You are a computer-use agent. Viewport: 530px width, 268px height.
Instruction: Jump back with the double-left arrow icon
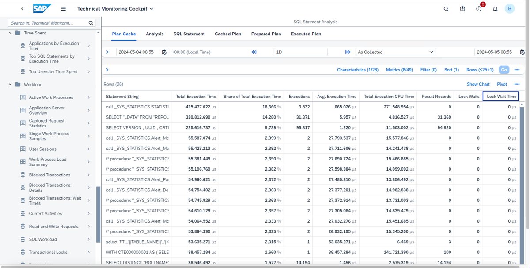click(254, 52)
